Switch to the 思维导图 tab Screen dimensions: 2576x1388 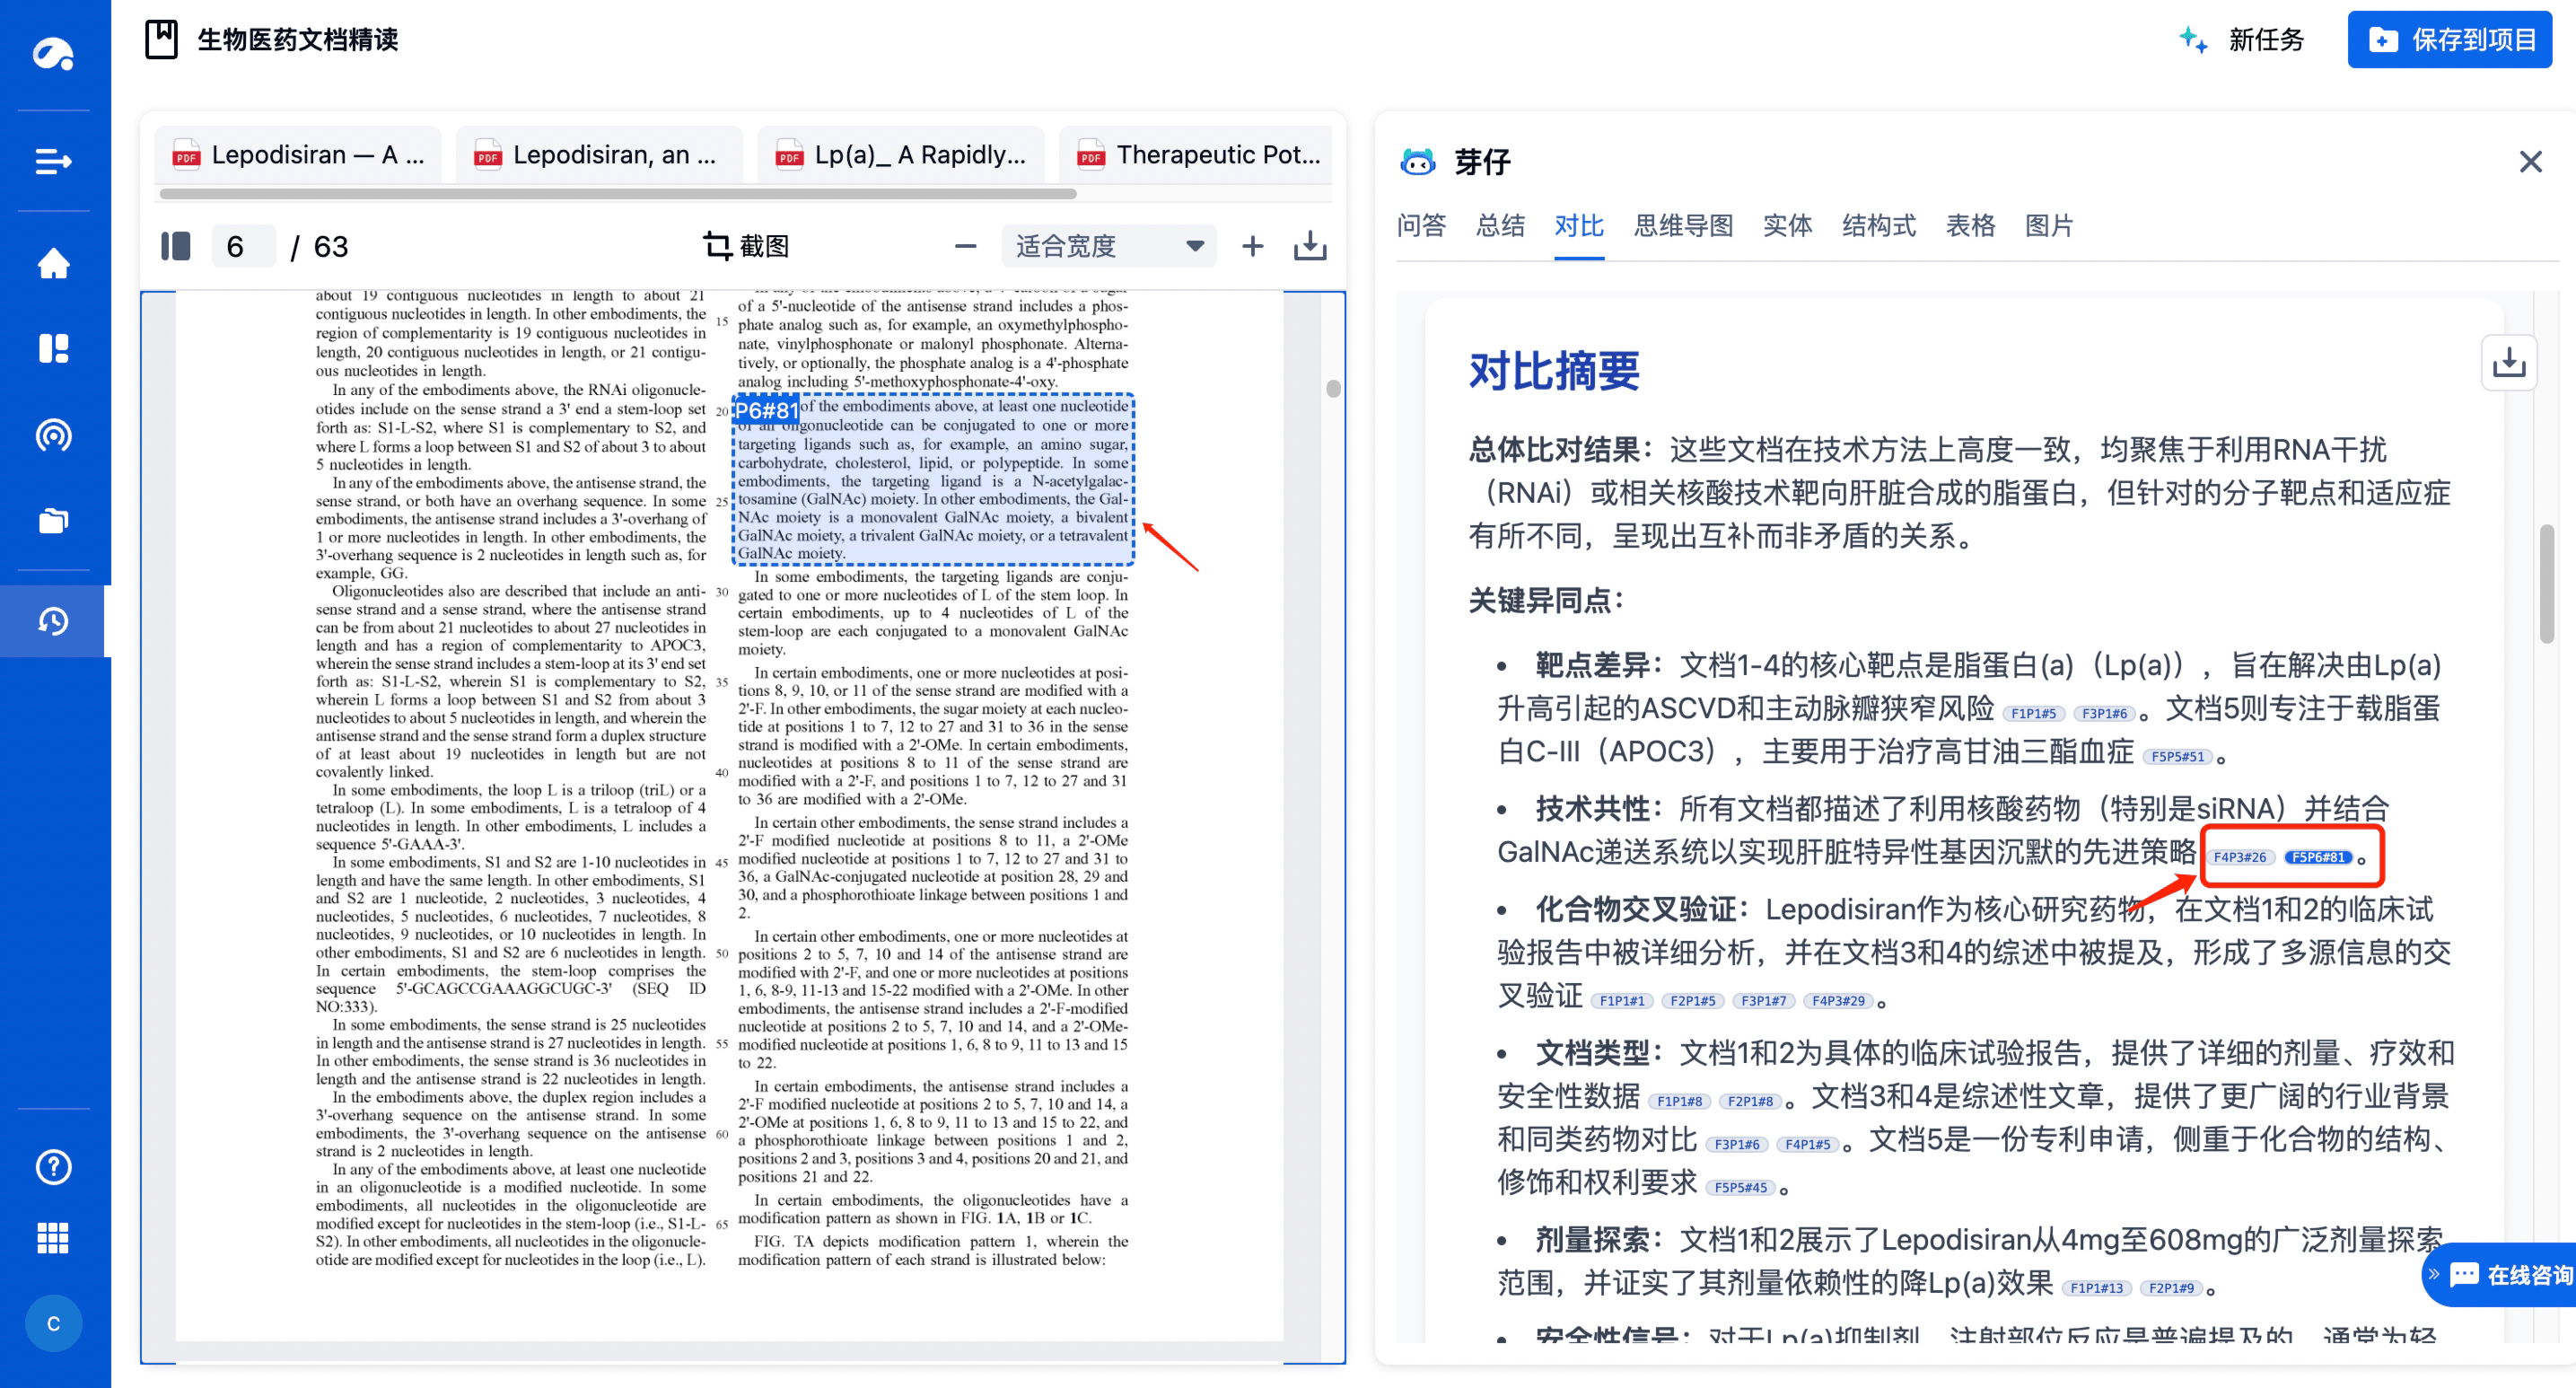pos(1683,226)
